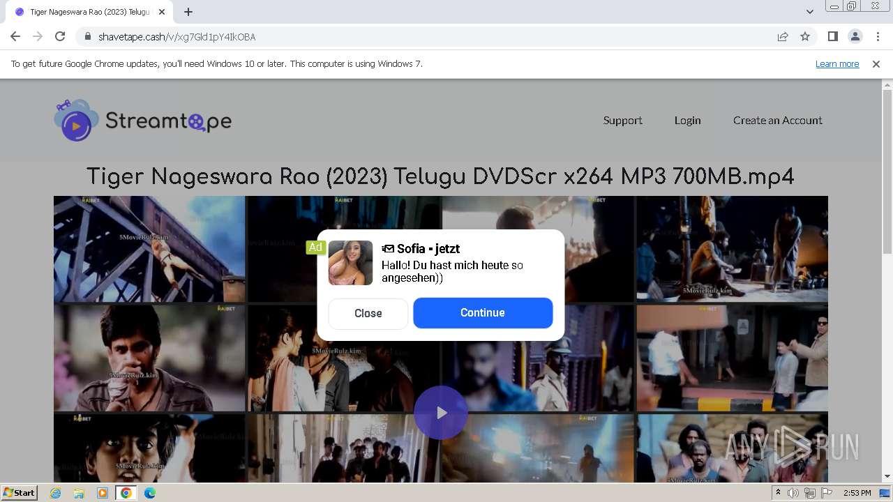Image resolution: width=893 pixels, height=502 pixels.
Task: Click the 'Hallo! Du hast mich' message
Action: [x=452, y=271]
